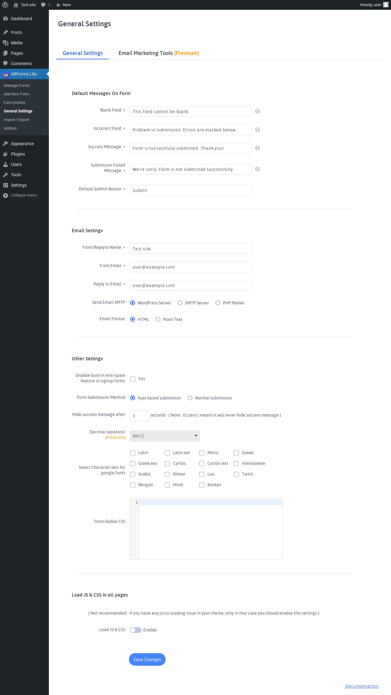This screenshot has height=695, width=391.
Task: Check the Vietnamese character set
Action: point(236,464)
